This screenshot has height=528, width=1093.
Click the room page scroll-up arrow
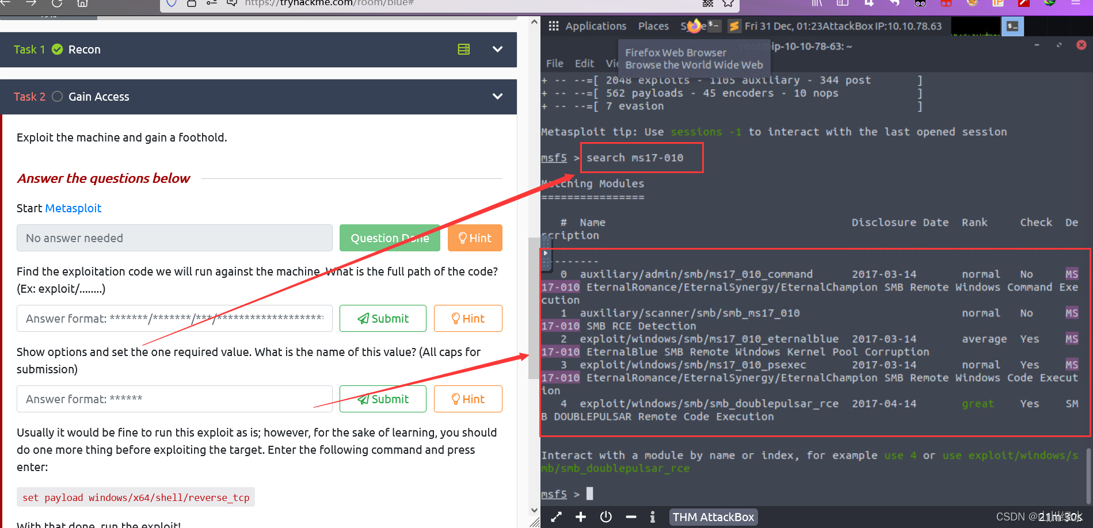pos(534,22)
